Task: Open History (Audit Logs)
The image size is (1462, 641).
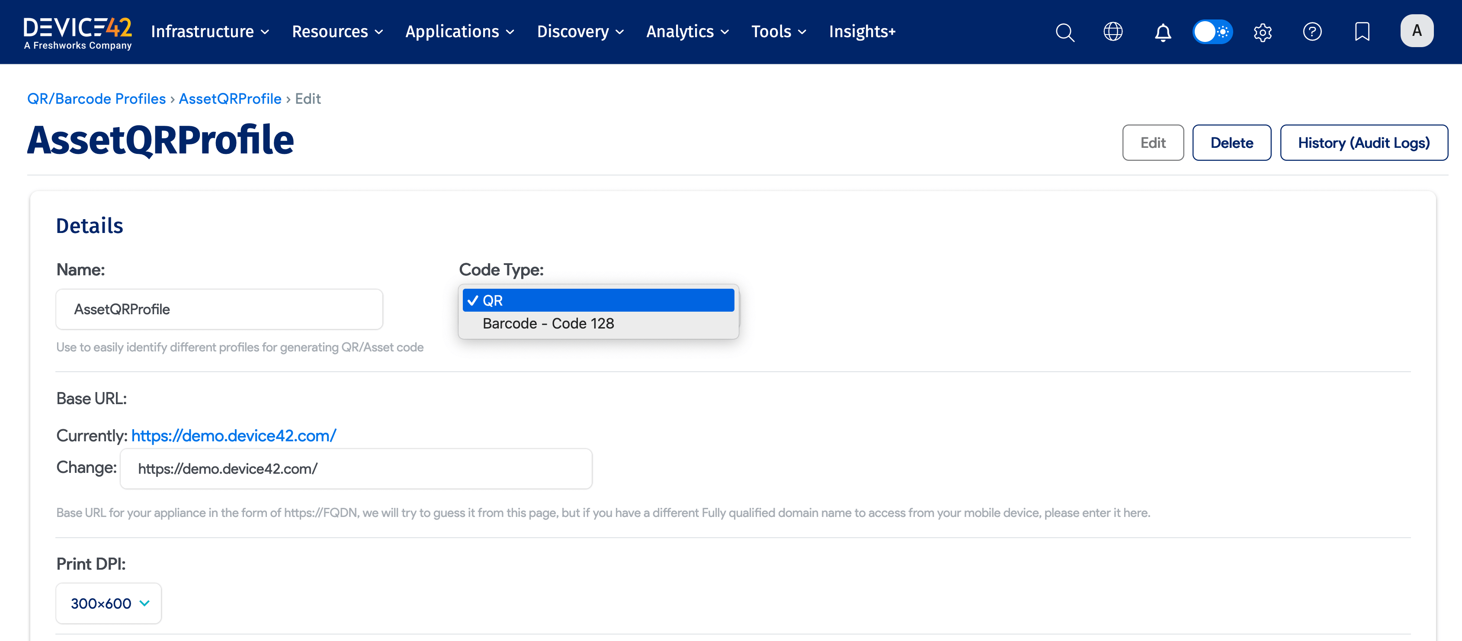Action: 1363,143
